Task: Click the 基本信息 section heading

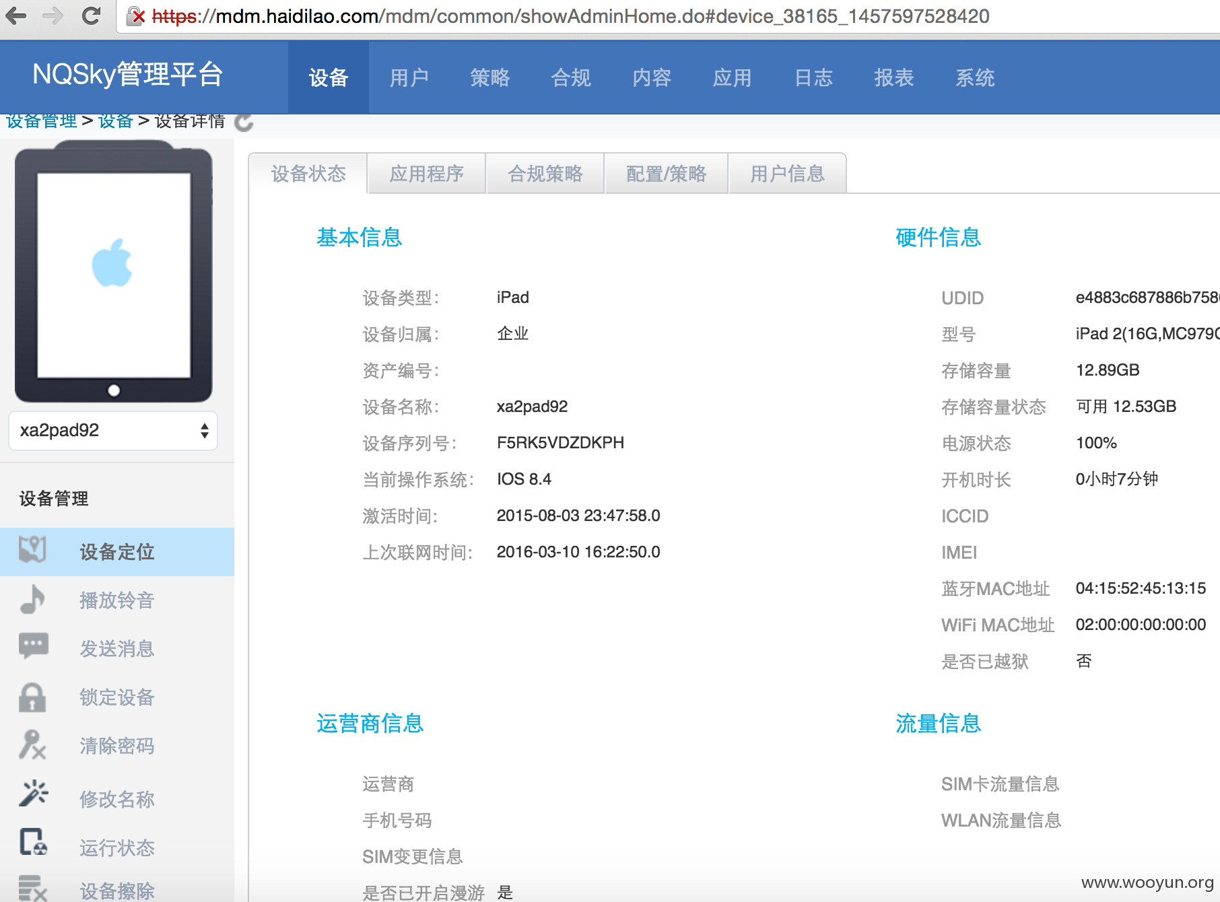Action: point(360,237)
